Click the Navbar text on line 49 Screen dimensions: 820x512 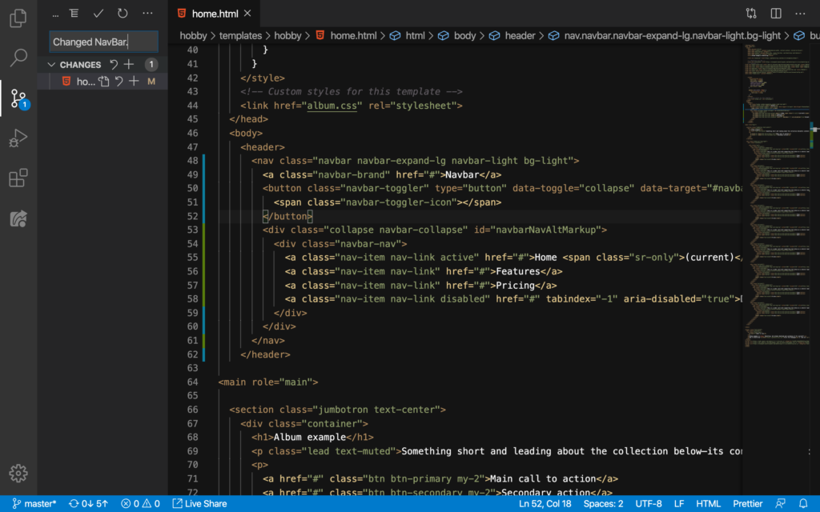point(462,174)
